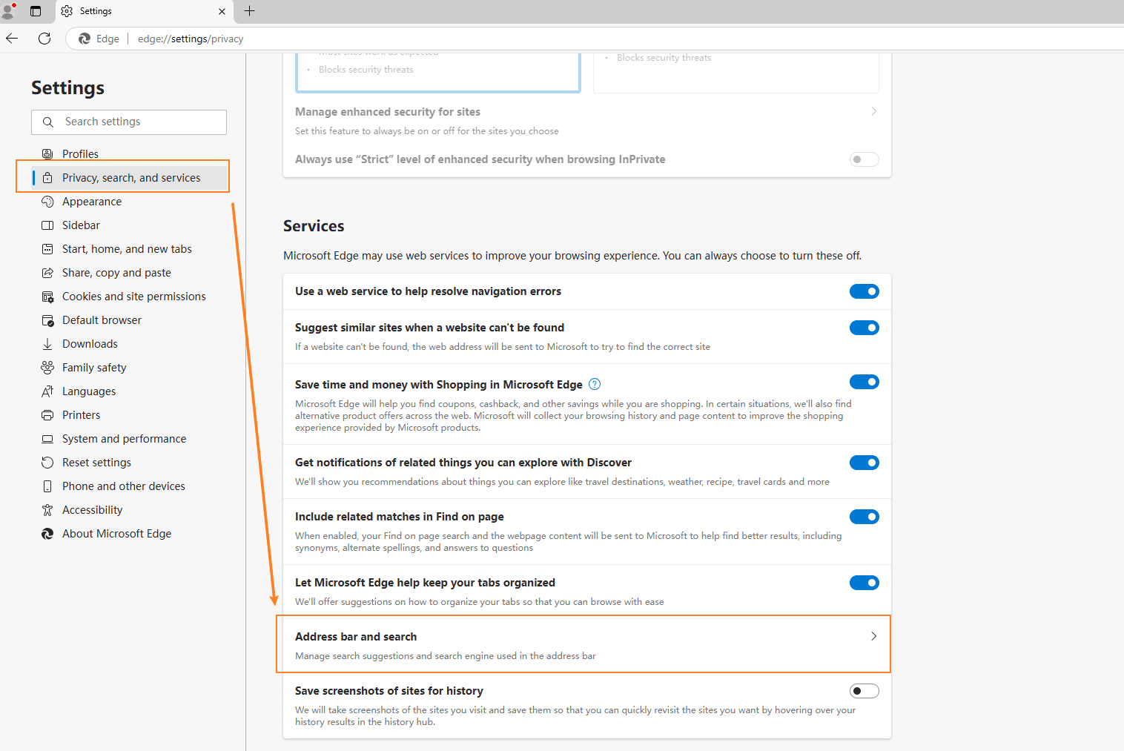1124x751 pixels.
Task: Click the Phone and other devices icon
Action: coord(47,486)
